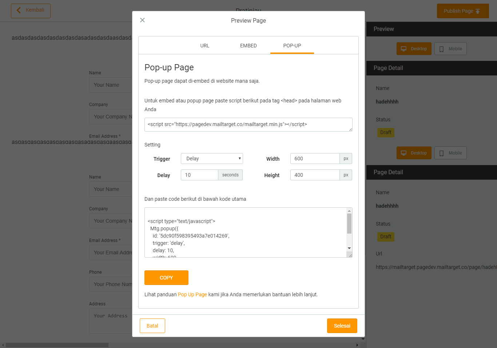Click the horizontal scrollbar left arrow
The height and width of the screenshot is (348, 497).
(x=3, y=345)
